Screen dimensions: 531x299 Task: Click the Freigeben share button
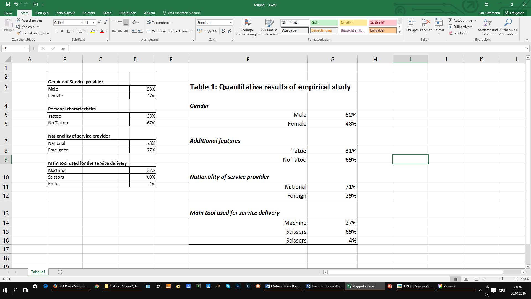click(x=514, y=13)
